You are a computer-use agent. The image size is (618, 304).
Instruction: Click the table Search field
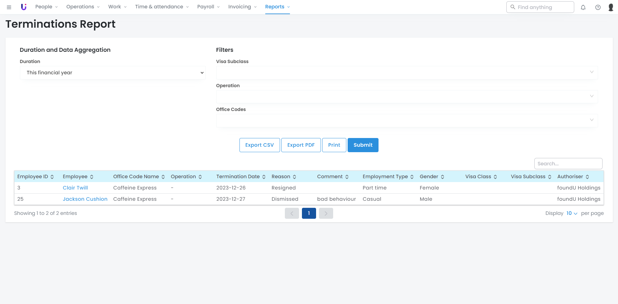[568, 164]
